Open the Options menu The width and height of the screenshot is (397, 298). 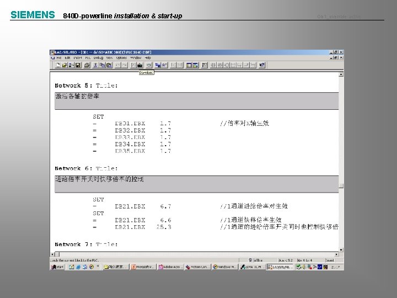pyautogui.click(x=121, y=58)
